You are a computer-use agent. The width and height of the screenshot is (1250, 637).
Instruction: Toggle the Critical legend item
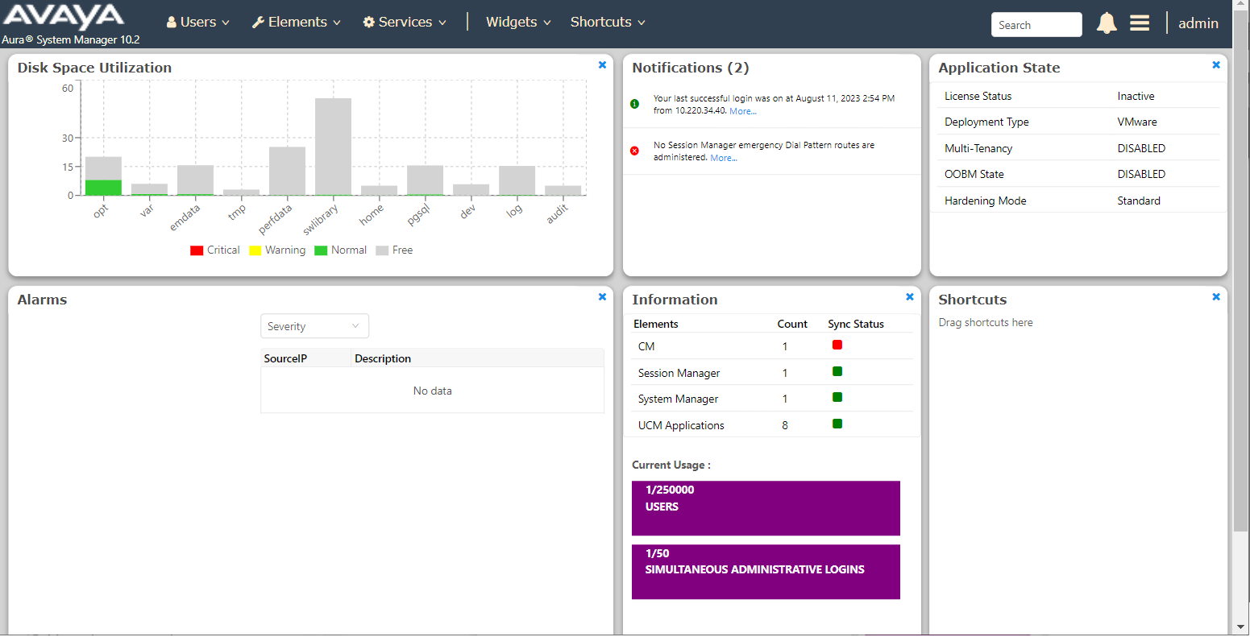[214, 250]
